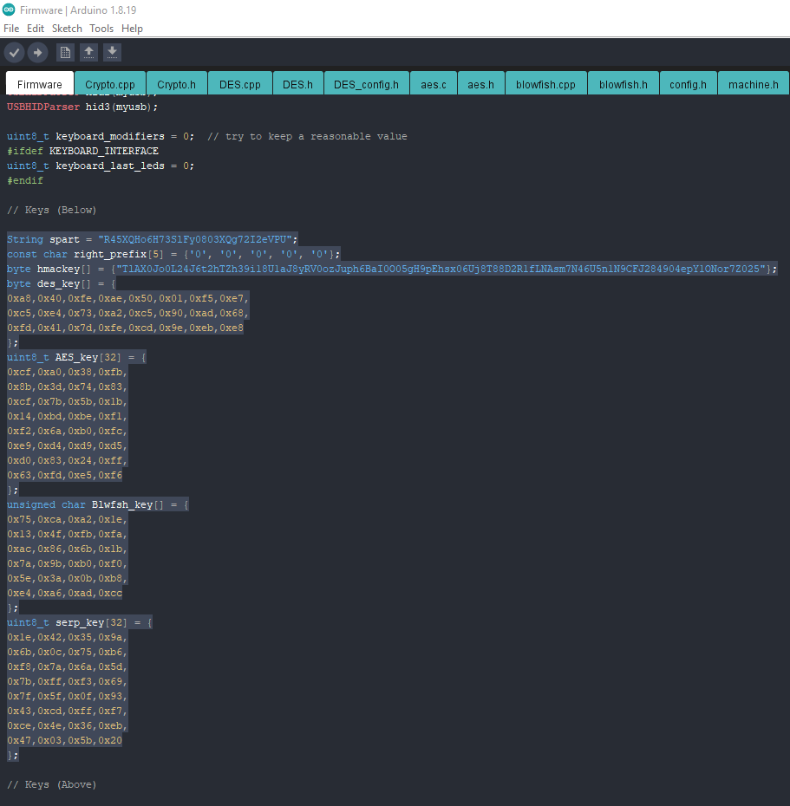Viewport: 790px width, 806px height.
Task: Switch to the Crypto.h tab
Action: 176,84
